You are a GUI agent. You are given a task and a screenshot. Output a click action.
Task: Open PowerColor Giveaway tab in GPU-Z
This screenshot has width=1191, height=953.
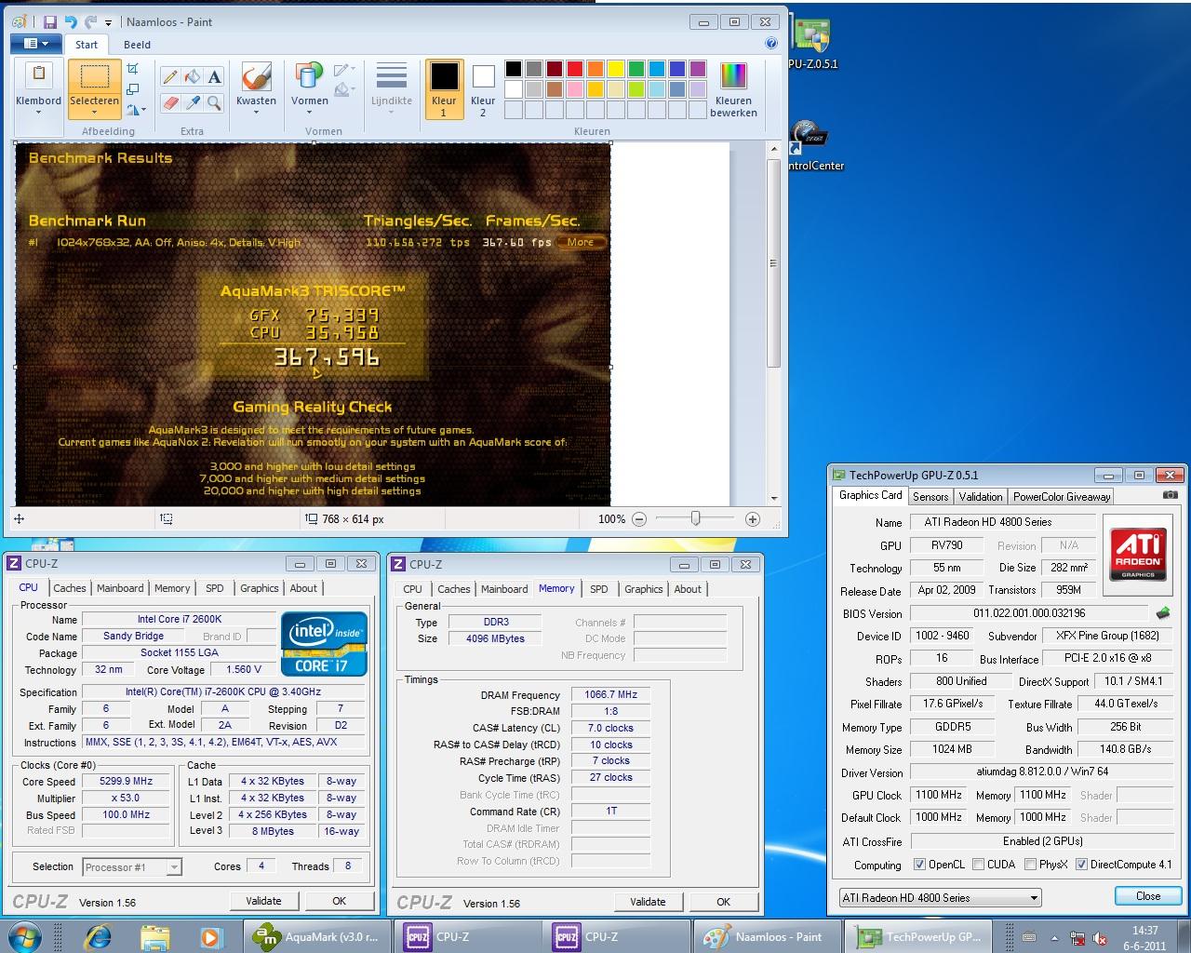click(x=1062, y=497)
